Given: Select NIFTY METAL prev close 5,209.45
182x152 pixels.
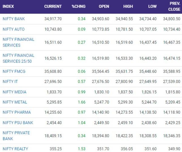Looking at the screenshot, I should (173, 102).
